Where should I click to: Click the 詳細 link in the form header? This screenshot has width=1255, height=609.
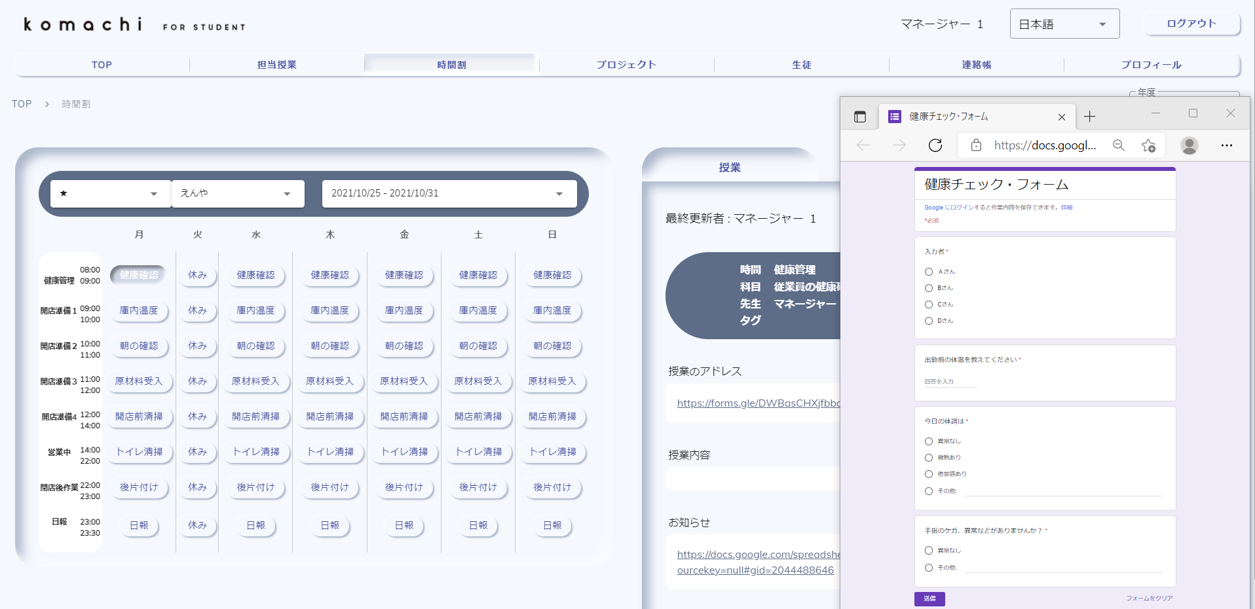(x=1067, y=208)
